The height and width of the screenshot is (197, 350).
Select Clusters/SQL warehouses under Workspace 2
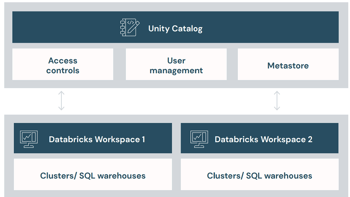coord(260,176)
